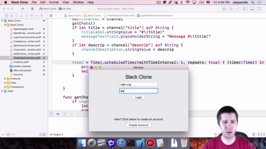Select ChatCell.swift in navigator
This screenshot has height=149, width=266.
point(21,62)
